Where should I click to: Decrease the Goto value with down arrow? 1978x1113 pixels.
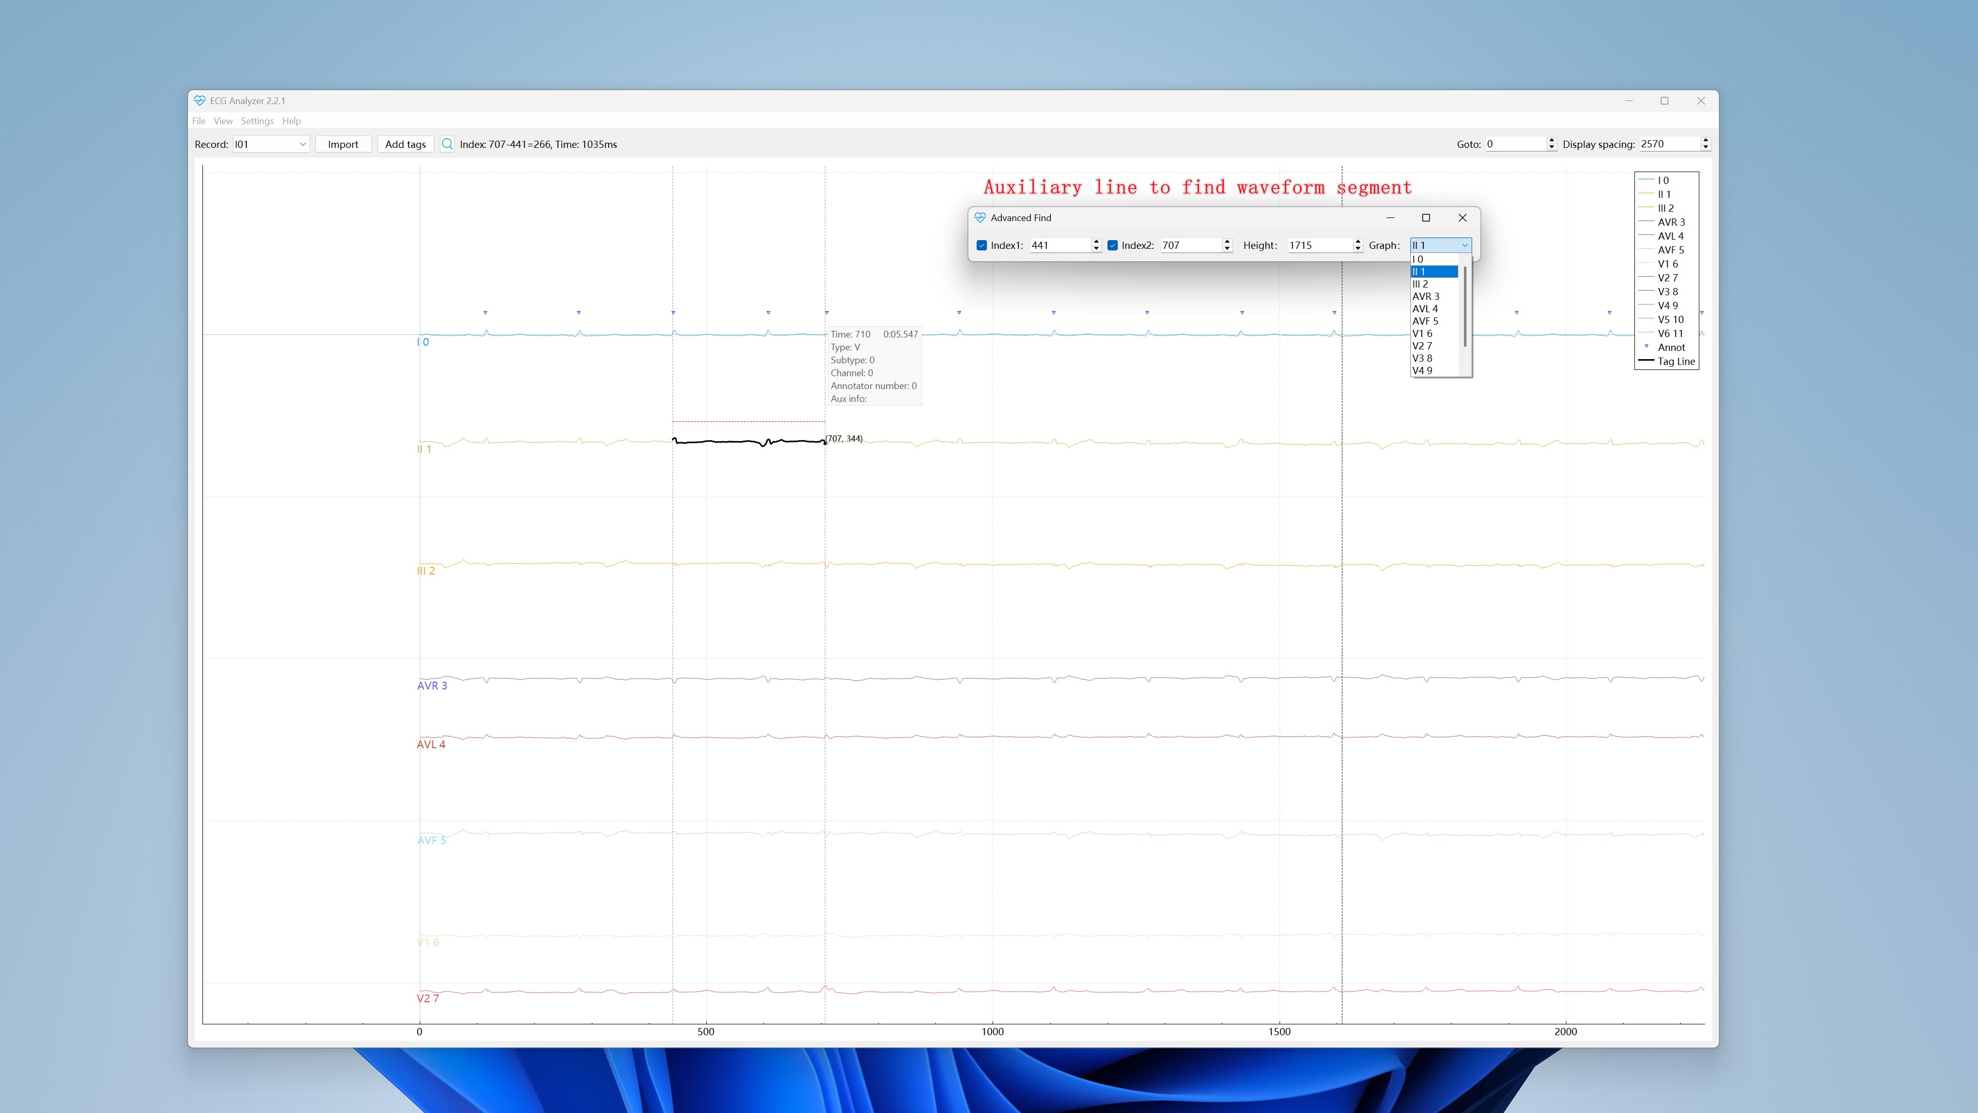coord(1551,147)
